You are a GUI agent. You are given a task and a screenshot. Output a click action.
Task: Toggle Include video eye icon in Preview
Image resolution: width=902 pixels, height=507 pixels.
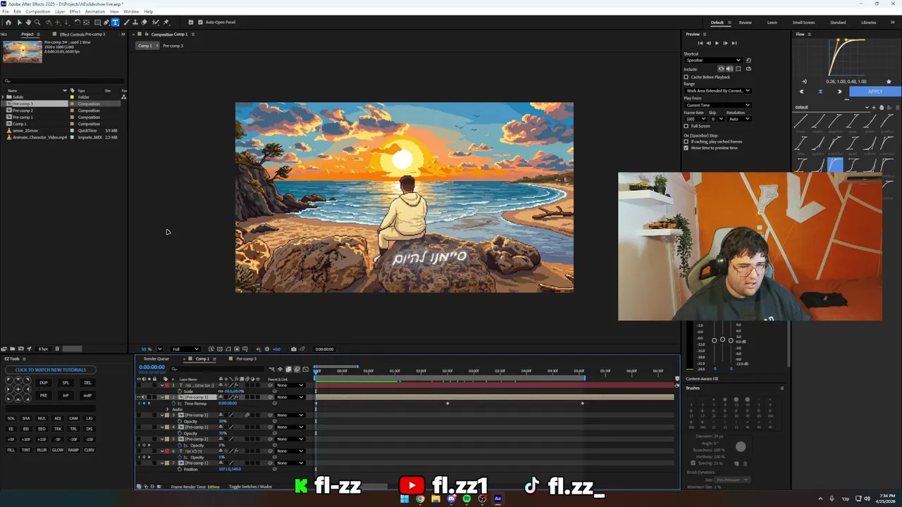coord(721,69)
